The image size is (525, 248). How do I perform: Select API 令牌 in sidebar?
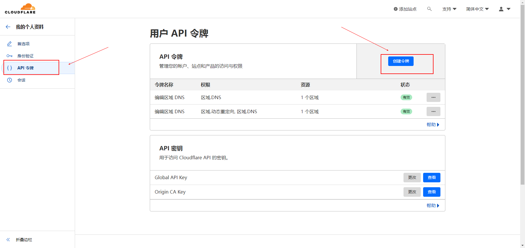pos(25,68)
